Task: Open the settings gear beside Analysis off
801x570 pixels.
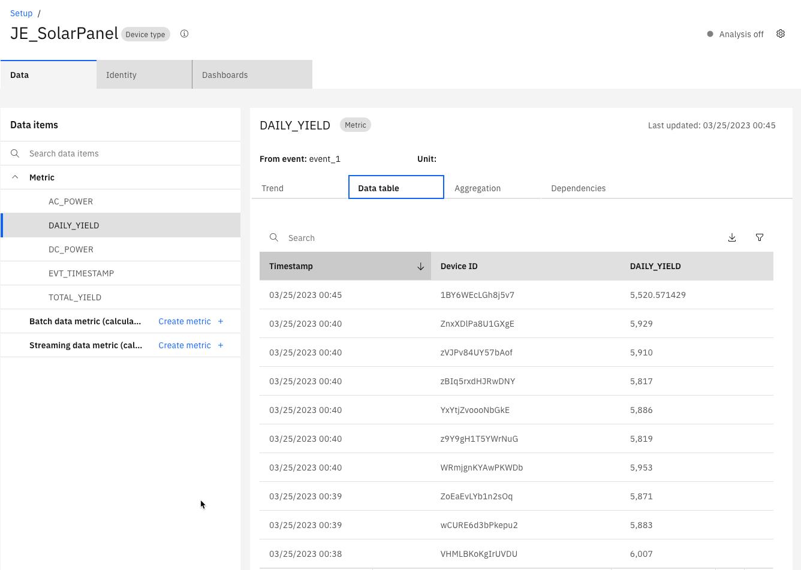Action: tap(781, 34)
